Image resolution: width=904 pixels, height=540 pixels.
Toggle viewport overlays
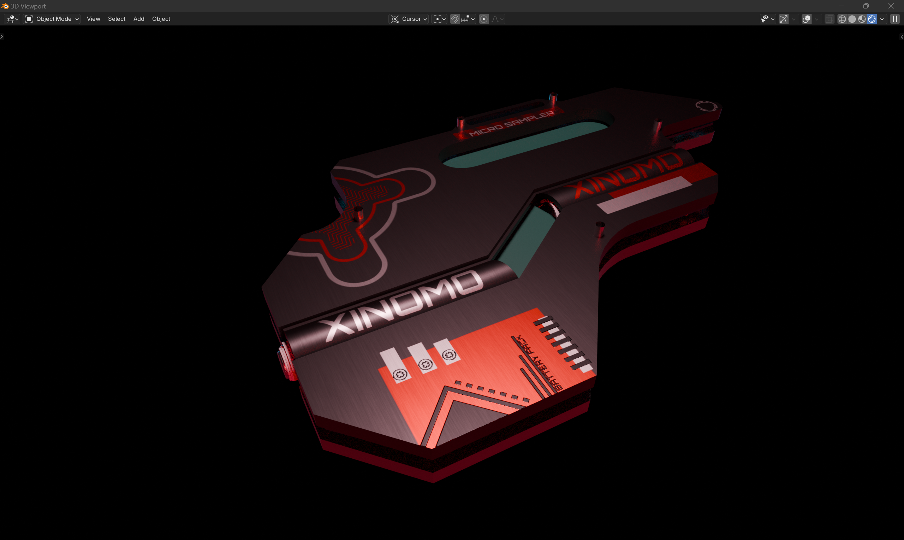pos(807,19)
